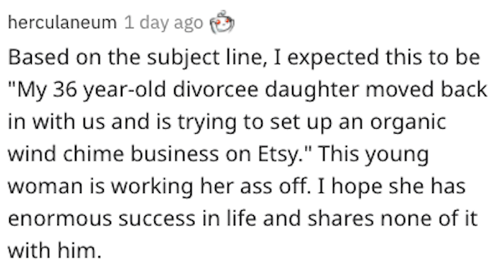This screenshot has width=495, height=268.
Task: Click the words 'shares none of it'
Action: (x=392, y=219)
